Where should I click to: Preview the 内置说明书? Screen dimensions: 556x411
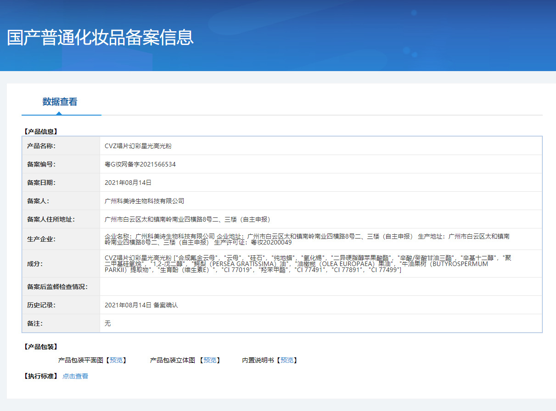coord(287,360)
